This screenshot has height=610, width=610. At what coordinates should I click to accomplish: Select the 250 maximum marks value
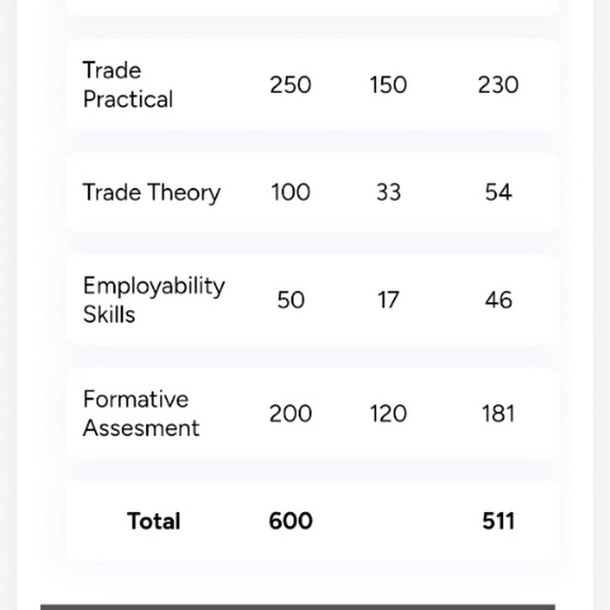point(291,85)
